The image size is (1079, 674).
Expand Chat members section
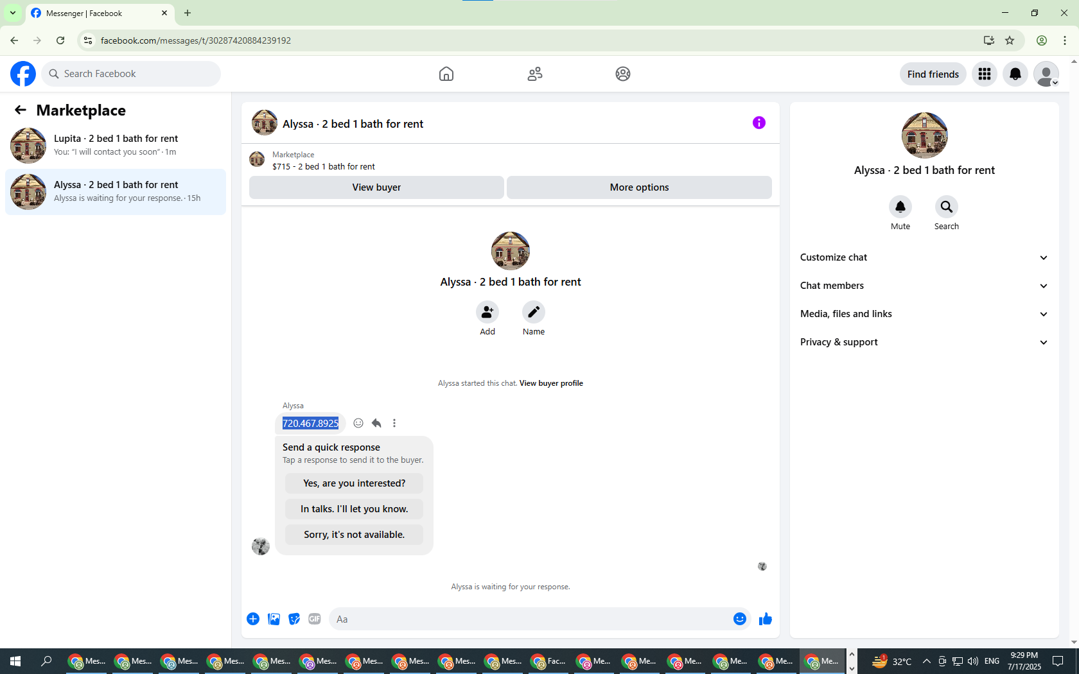click(x=924, y=286)
